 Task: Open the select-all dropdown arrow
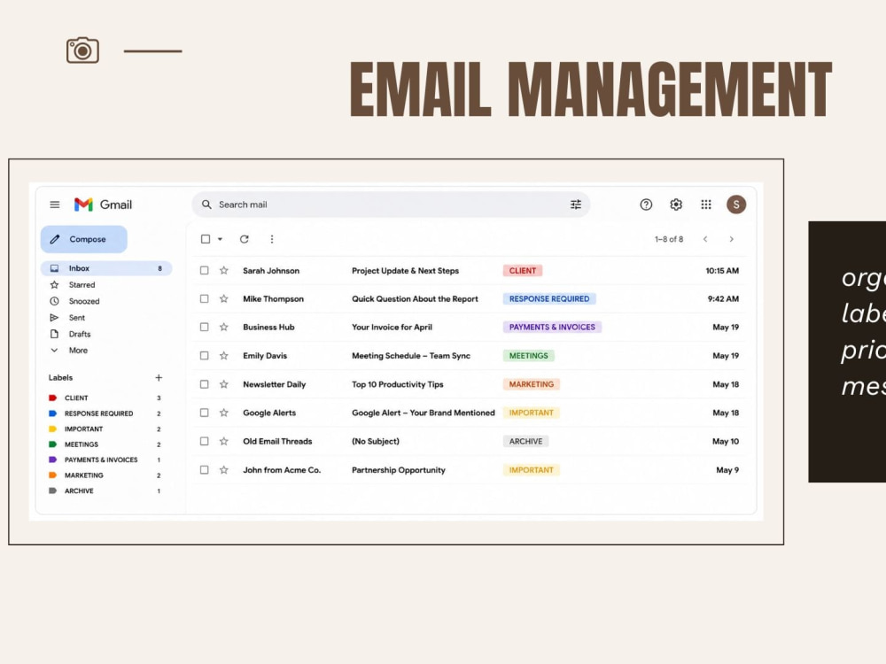coord(221,239)
